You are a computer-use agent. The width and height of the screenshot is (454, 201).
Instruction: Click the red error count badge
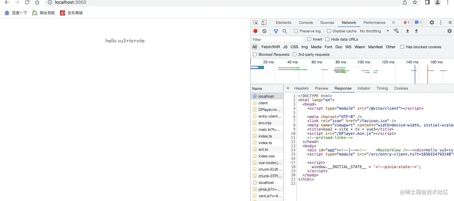coord(407,23)
